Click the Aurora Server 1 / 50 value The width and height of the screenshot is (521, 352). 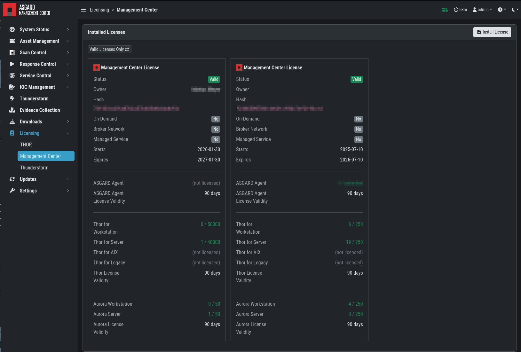coord(214,314)
